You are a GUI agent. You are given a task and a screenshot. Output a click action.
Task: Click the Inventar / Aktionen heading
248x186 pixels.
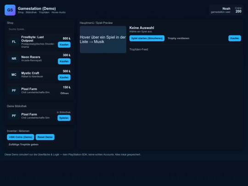pos(18,131)
